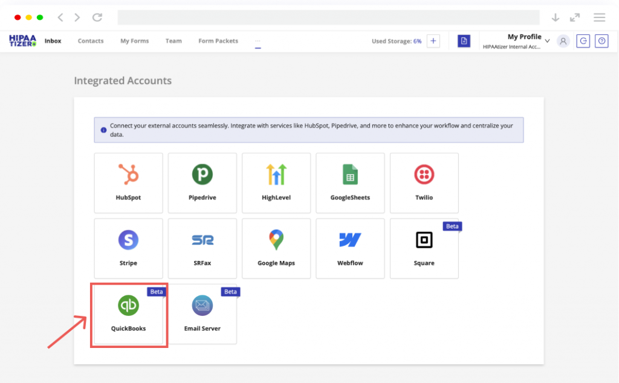Click the user avatar icon
This screenshot has height=383, width=619.
click(563, 41)
